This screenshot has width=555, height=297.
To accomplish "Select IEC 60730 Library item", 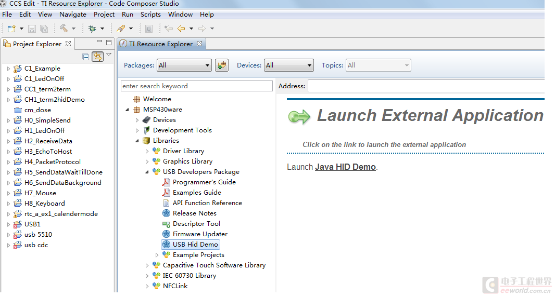I will tap(190, 276).
